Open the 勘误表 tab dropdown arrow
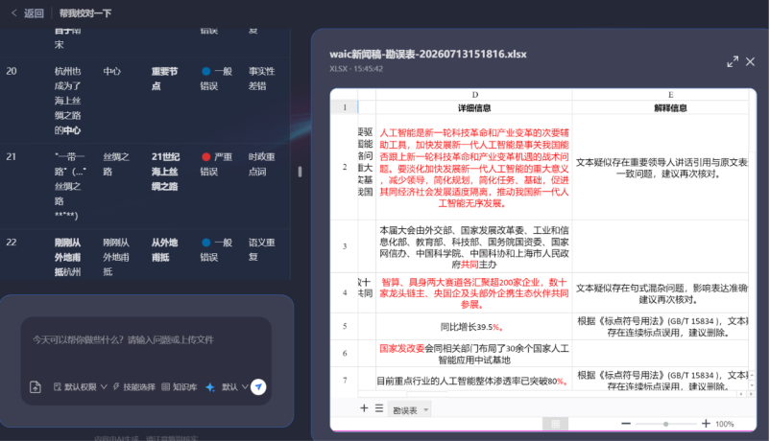The height and width of the screenshot is (441, 770). [425, 410]
